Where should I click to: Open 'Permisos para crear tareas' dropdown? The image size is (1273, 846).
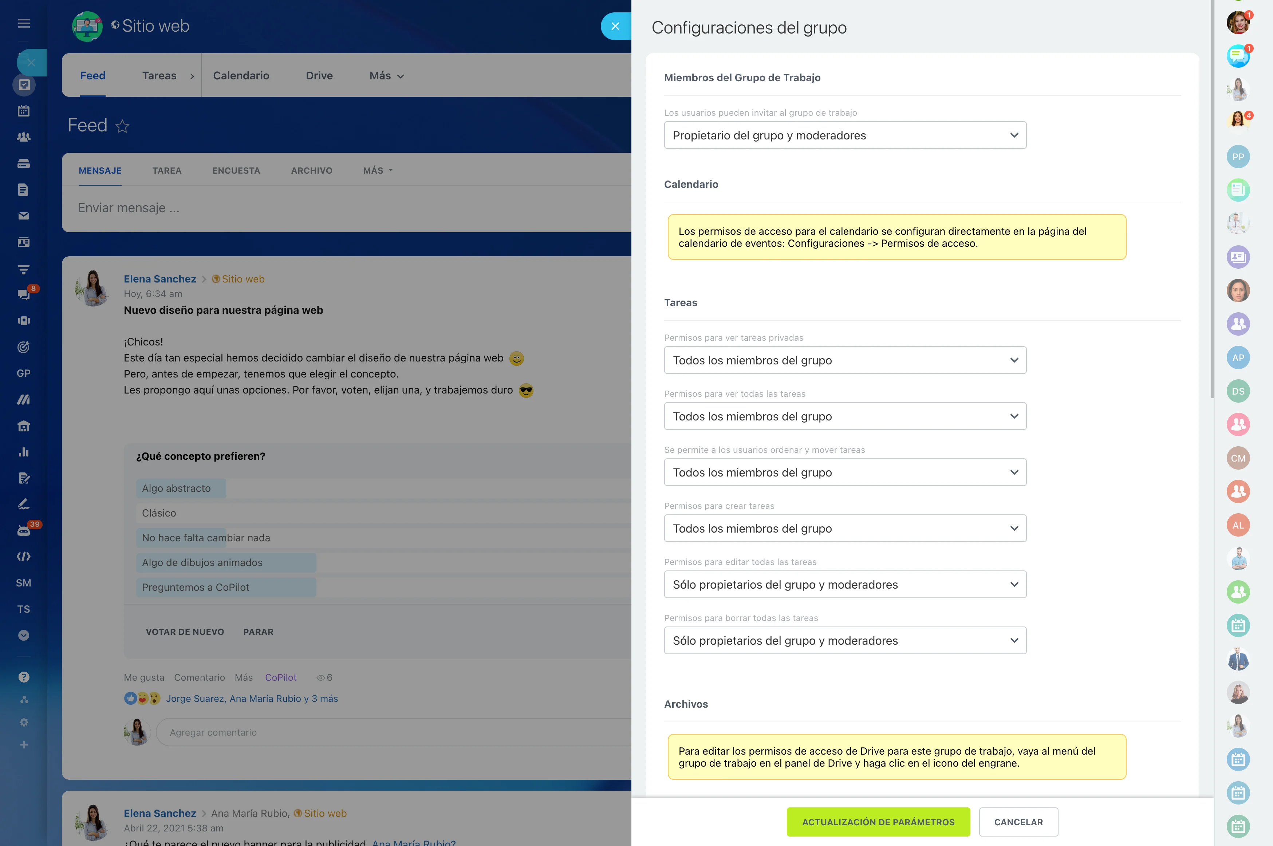click(x=844, y=528)
